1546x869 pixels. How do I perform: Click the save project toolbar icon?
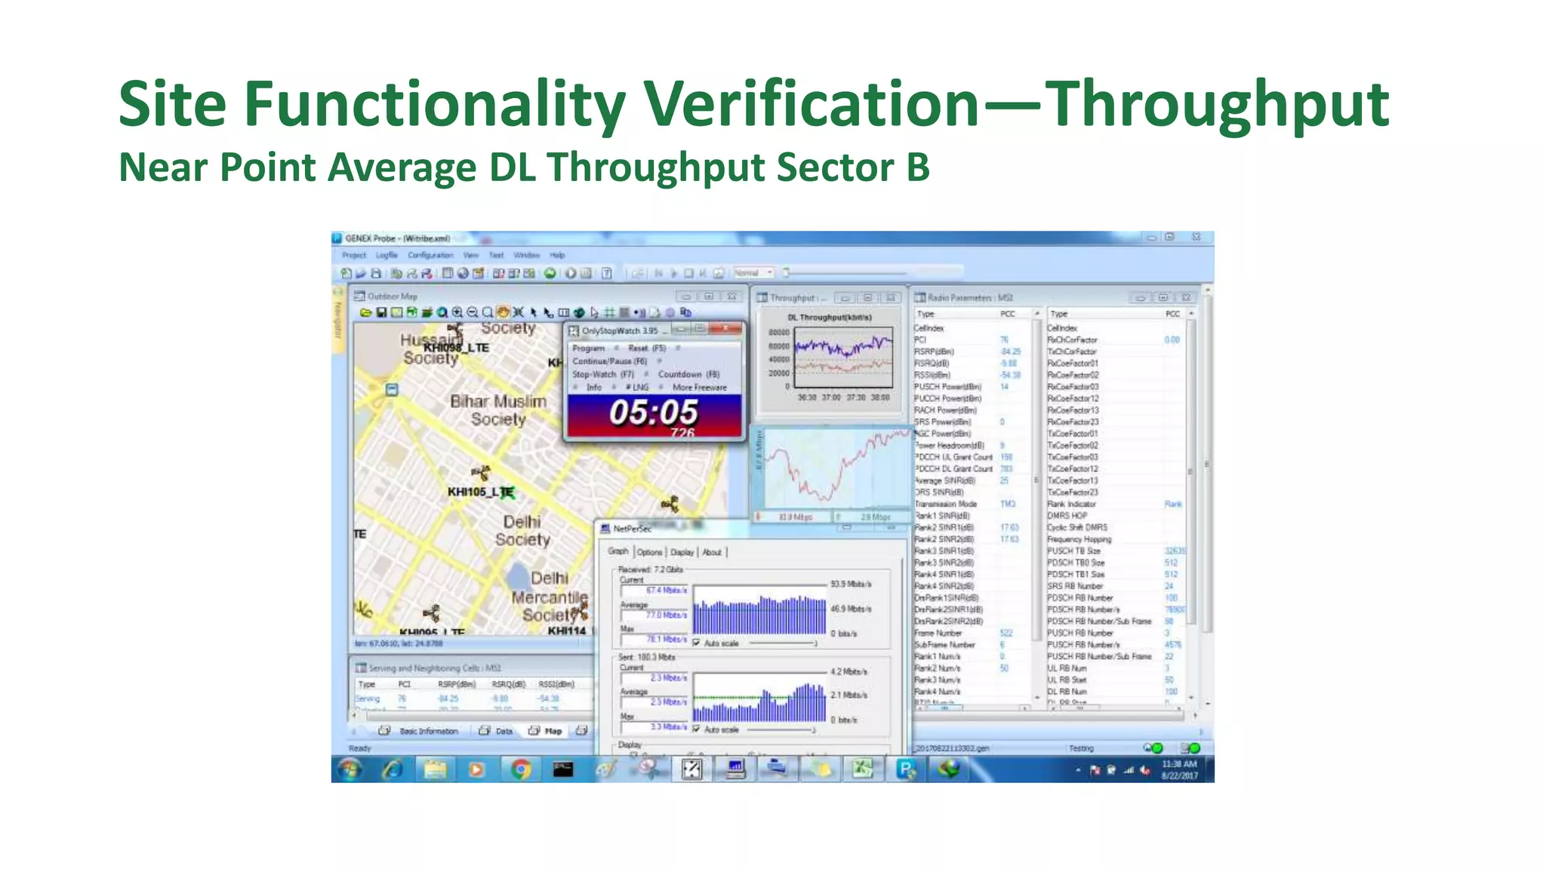point(376,273)
